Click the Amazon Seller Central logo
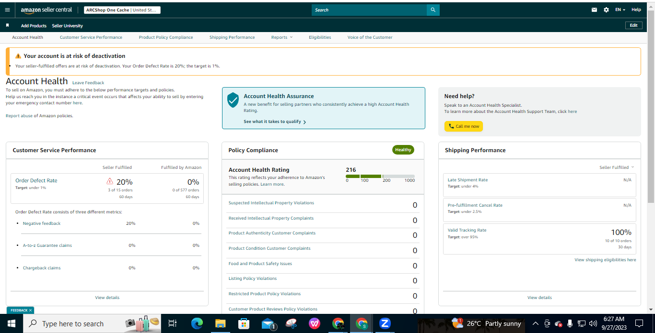Image resolution: width=655 pixels, height=333 pixels. coord(46,10)
